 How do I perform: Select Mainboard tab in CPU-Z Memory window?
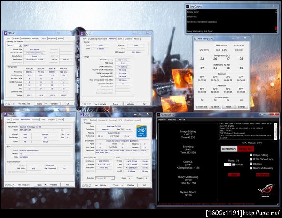(x=102, y=39)
